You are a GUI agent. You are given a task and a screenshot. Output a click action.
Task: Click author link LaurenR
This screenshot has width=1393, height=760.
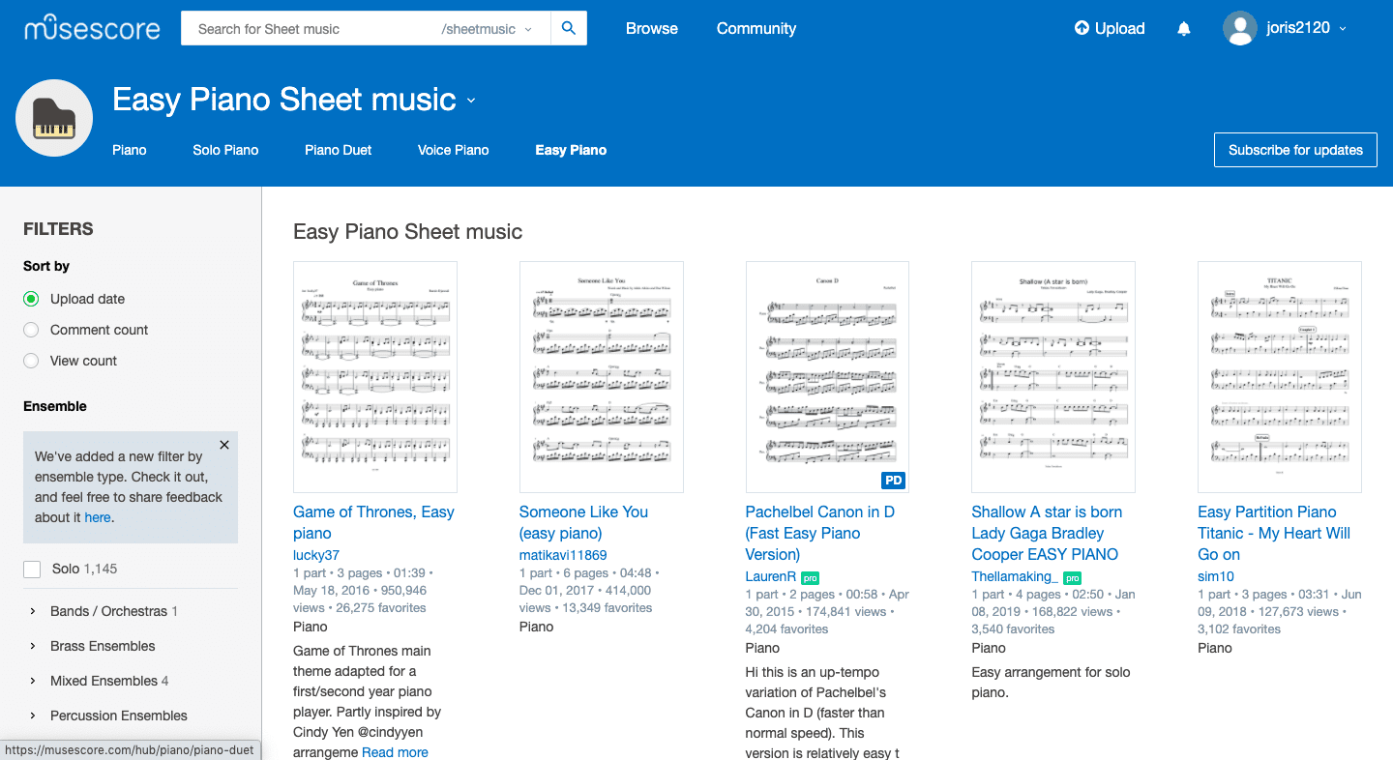click(770, 576)
